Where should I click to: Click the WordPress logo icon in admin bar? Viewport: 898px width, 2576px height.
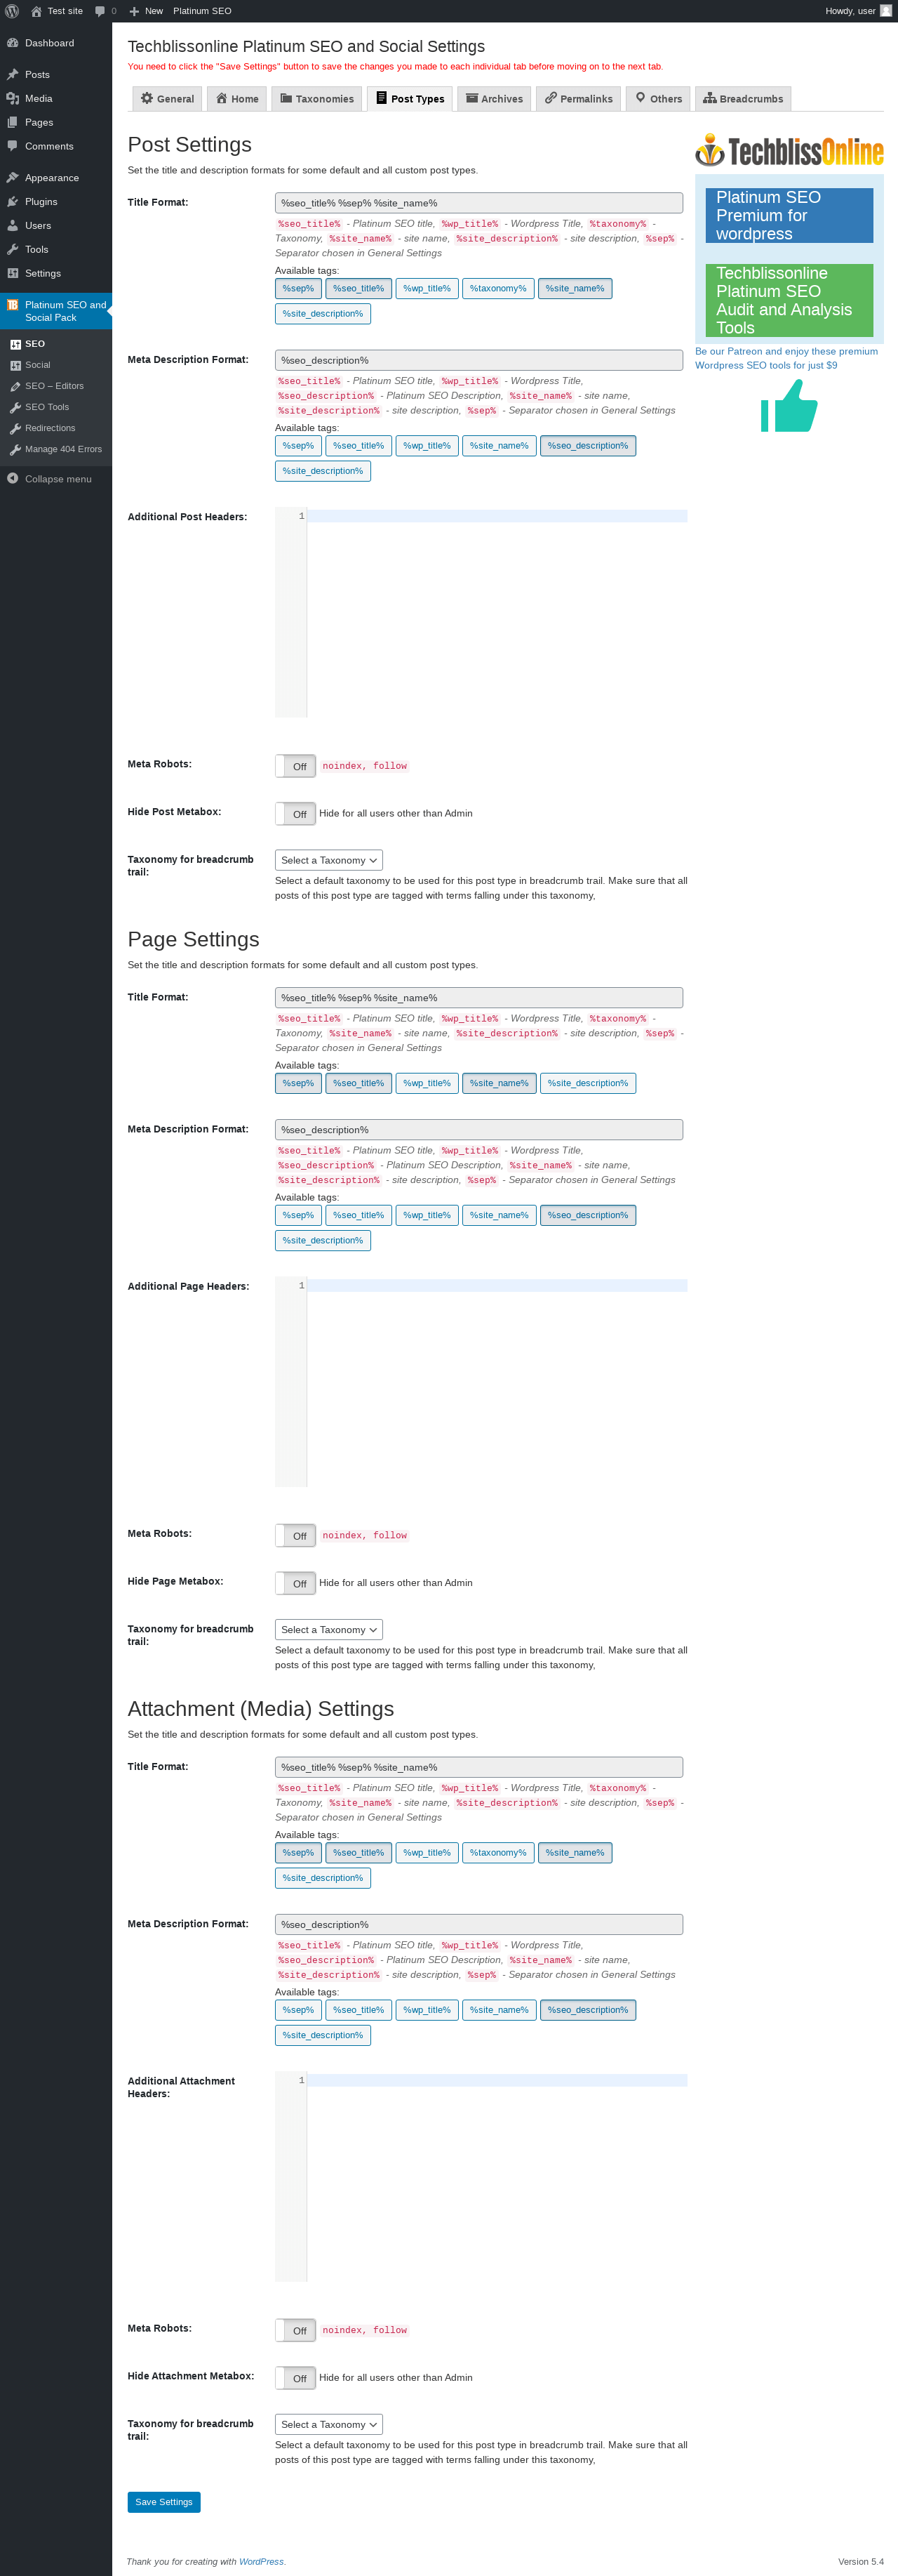(12, 11)
